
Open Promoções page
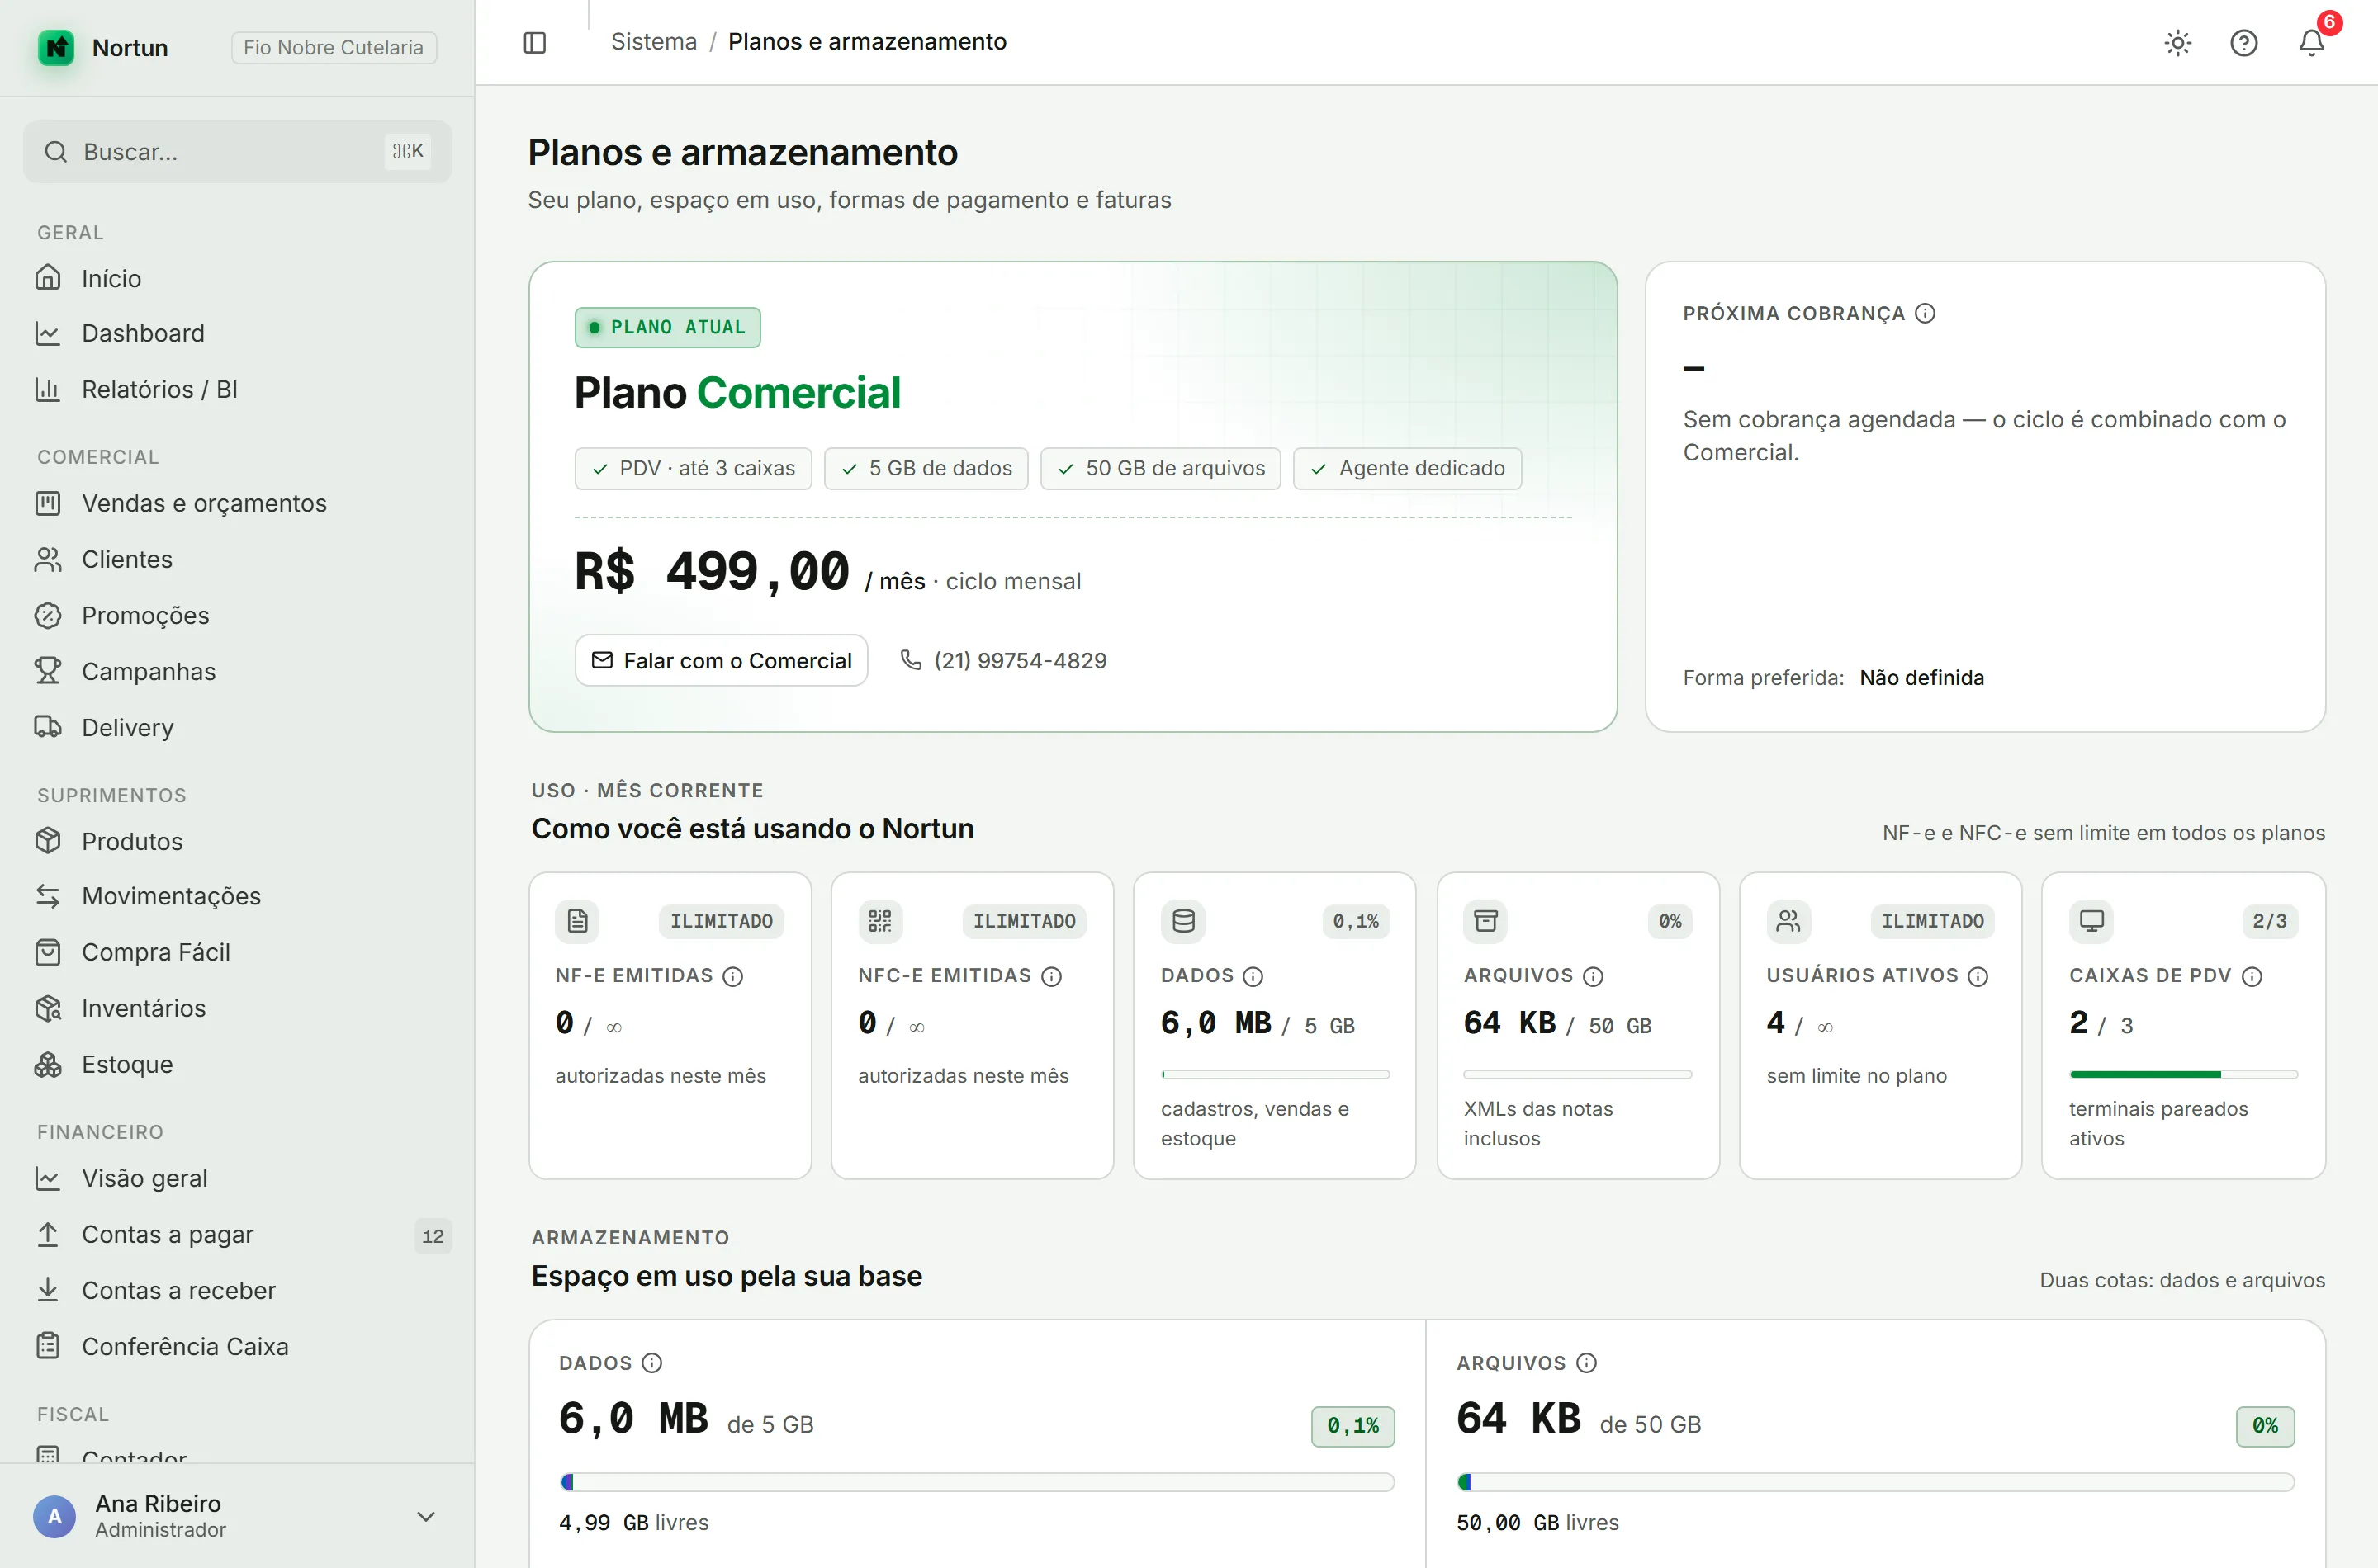click(238, 615)
